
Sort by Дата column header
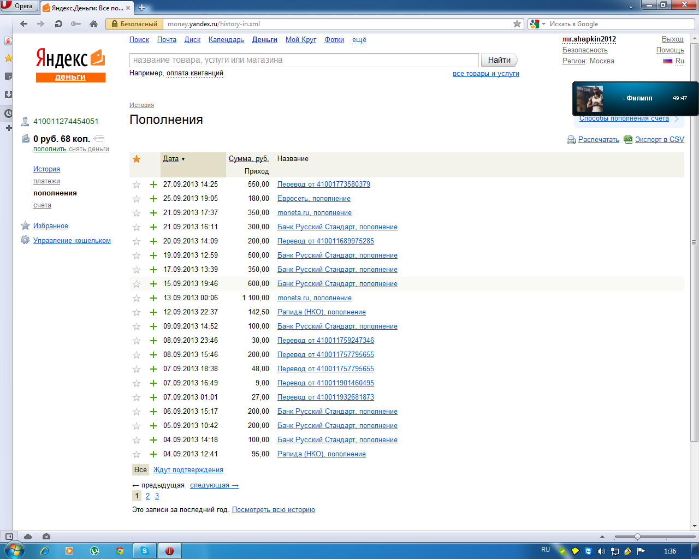(x=171, y=159)
